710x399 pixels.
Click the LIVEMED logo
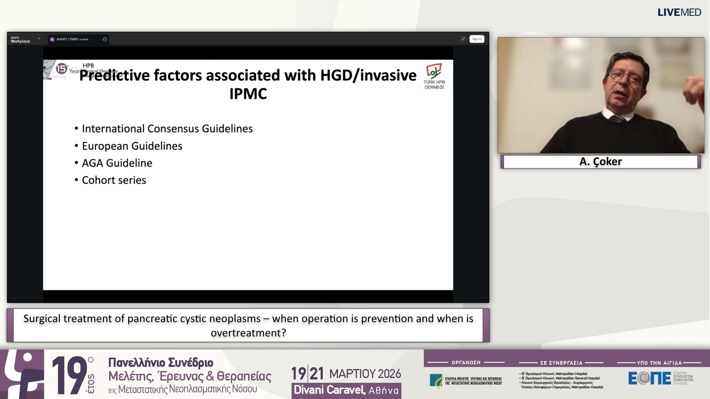pyautogui.click(x=679, y=12)
